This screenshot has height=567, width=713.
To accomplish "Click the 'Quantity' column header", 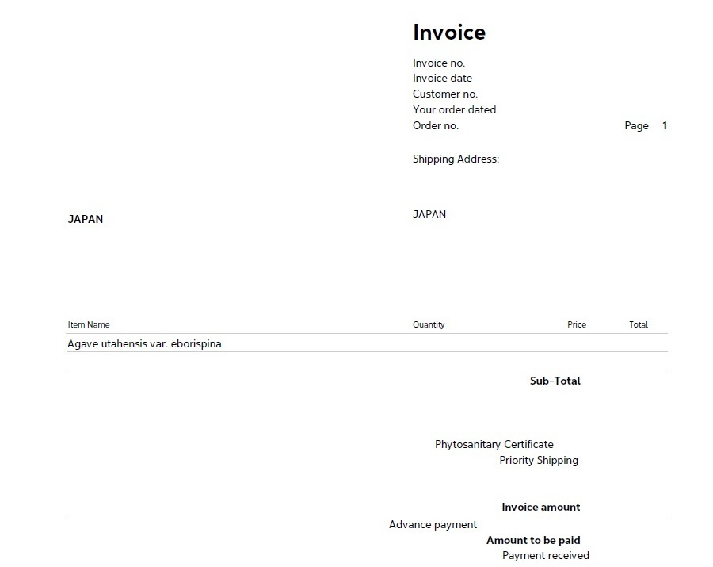I will pos(429,325).
